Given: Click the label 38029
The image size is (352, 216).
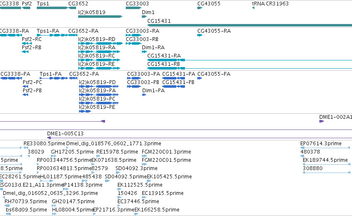Looking at the screenshot, I should [x=36, y=152].
